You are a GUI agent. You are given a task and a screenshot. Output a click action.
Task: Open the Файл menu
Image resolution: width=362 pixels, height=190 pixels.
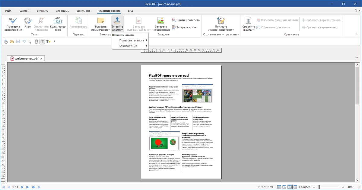[8, 11]
